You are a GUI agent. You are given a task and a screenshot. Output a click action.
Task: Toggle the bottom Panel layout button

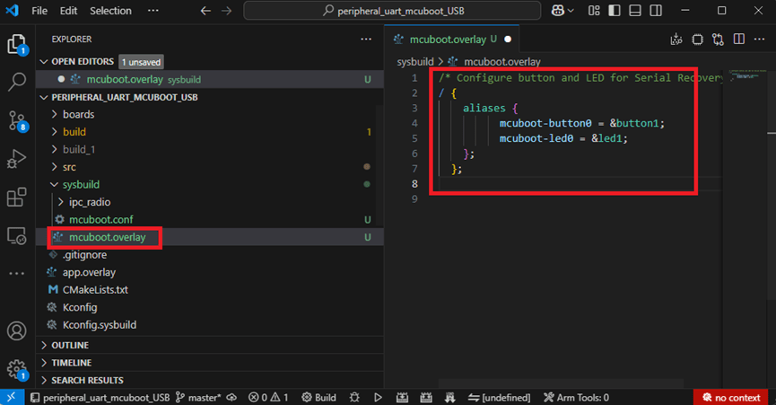(635, 11)
